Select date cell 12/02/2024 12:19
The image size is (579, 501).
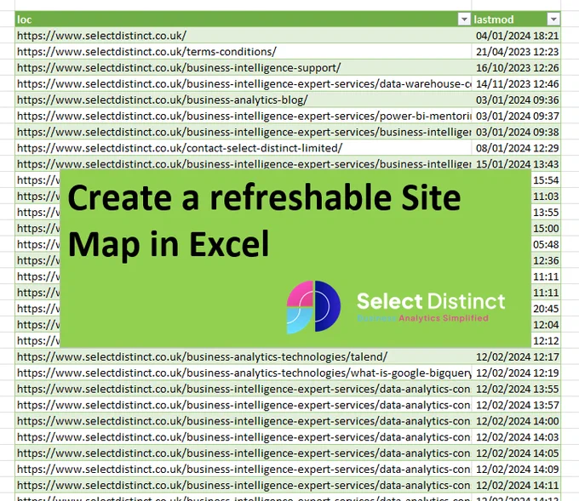pyautogui.click(x=516, y=373)
